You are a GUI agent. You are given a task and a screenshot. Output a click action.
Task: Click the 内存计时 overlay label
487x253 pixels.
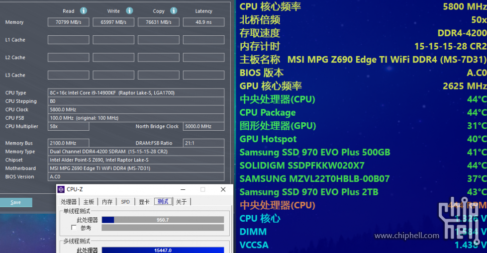[x=260, y=46]
